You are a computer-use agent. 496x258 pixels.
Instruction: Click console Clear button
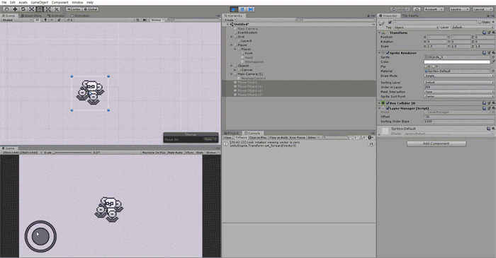[x=227, y=138]
